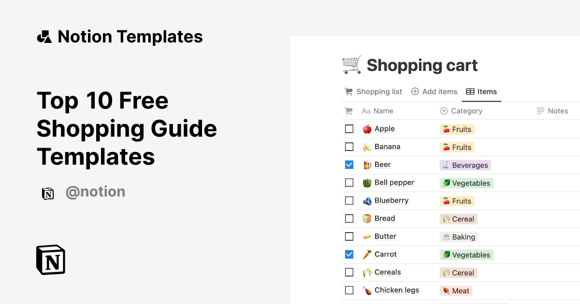Image resolution: width=580 pixels, height=304 pixels.
Task: Select the Items tab
Action: point(486,91)
